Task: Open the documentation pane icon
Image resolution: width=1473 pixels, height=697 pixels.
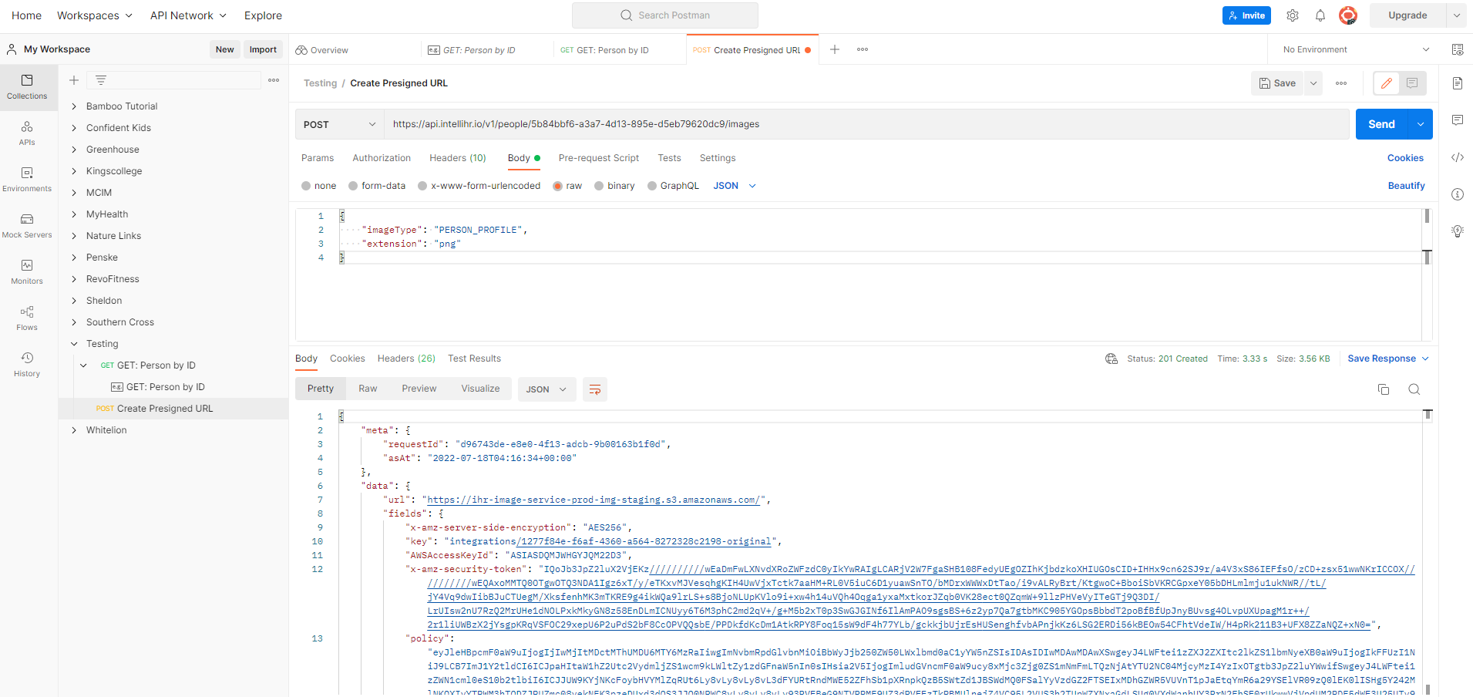Action: (x=1458, y=83)
